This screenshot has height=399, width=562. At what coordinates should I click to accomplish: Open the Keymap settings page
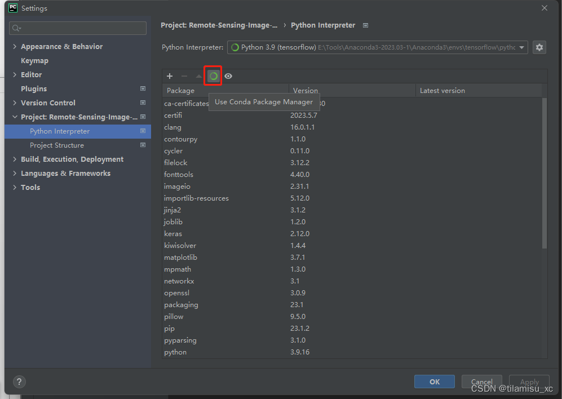pyautogui.click(x=34, y=61)
